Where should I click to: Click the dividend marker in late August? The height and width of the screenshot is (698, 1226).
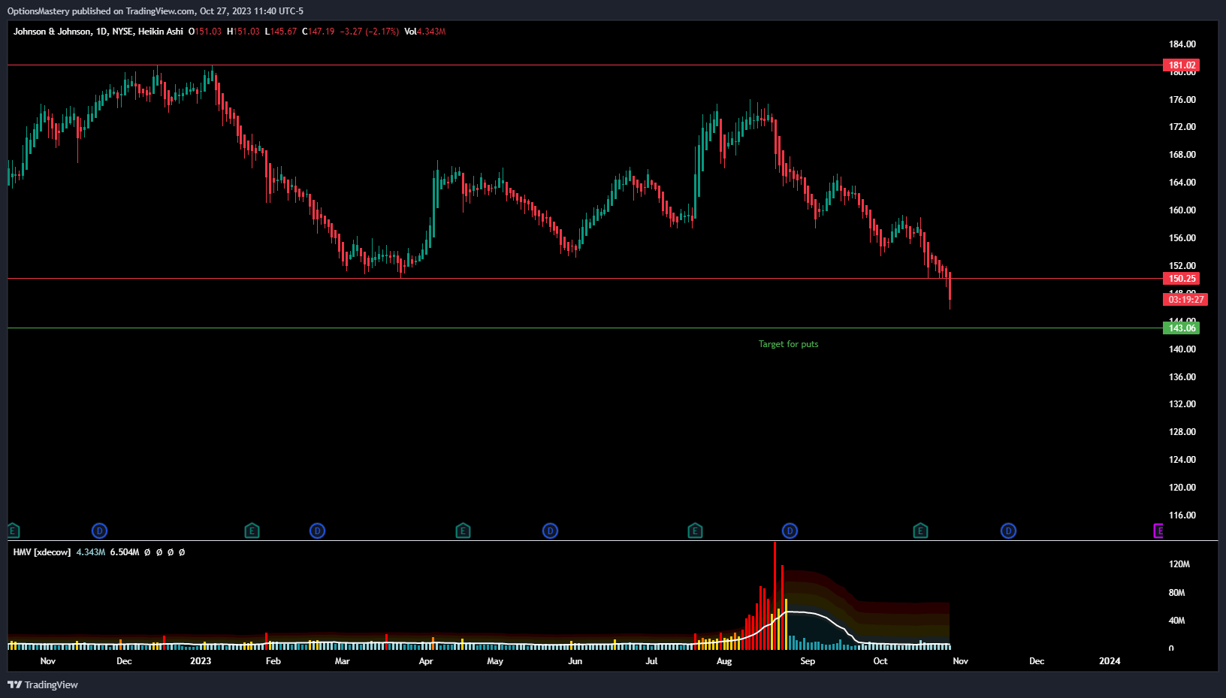click(790, 531)
